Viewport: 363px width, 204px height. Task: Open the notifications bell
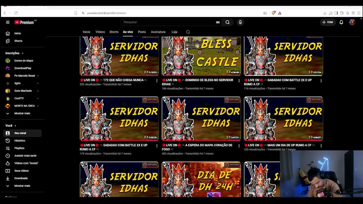pos(341,22)
